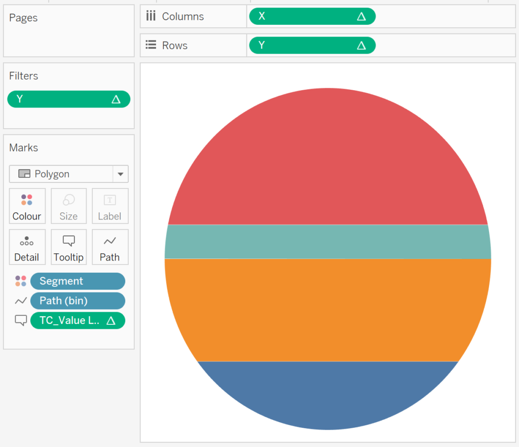Click the Y pill on Rows shelf
This screenshot has width=519, height=447.
(x=312, y=45)
